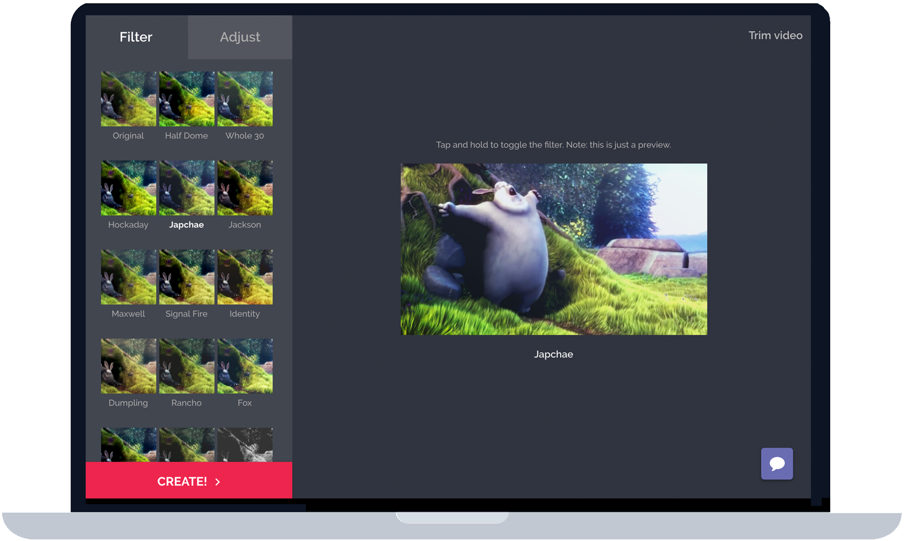Pick the Rancho filter thumbnail

[x=187, y=366]
